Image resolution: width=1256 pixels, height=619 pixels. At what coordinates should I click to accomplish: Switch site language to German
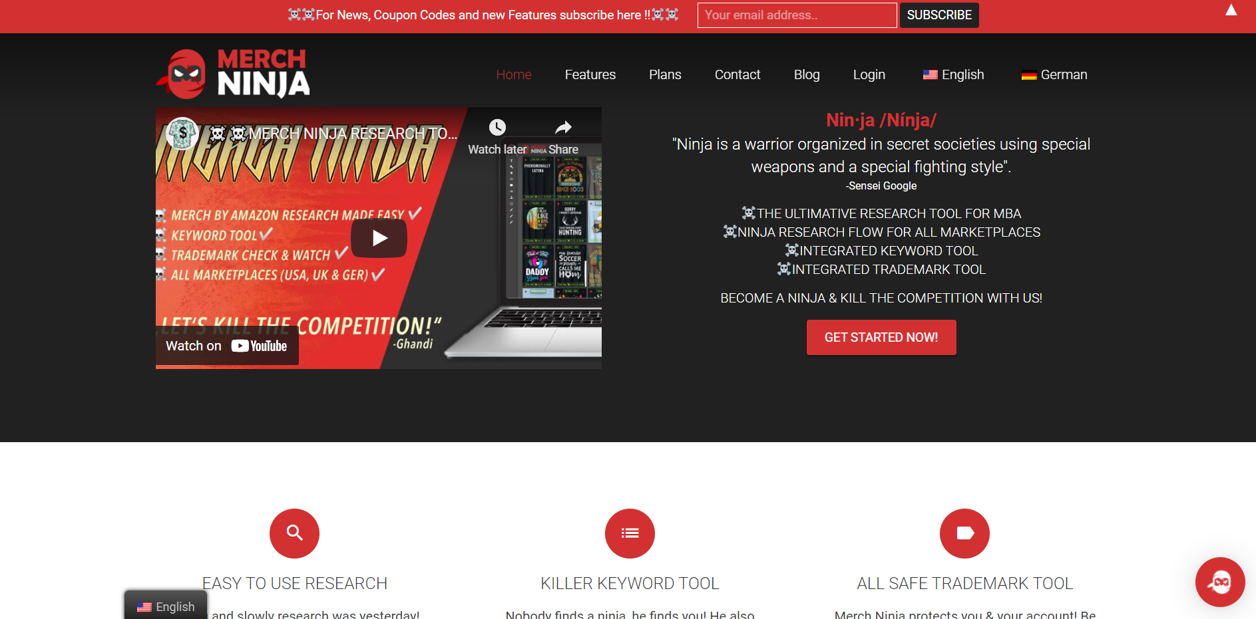(x=1054, y=74)
